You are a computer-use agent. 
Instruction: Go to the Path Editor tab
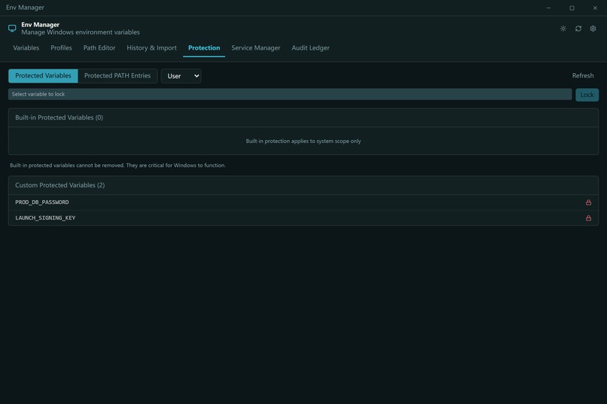click(x=99, y=48)
